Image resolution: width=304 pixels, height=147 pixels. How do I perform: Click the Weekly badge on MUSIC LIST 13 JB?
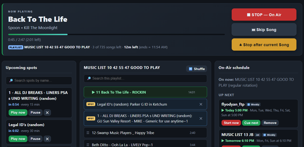269,135
